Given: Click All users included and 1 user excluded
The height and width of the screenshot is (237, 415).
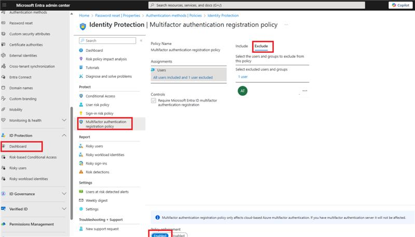Looking at the screenshot, I should coord(183,78).
